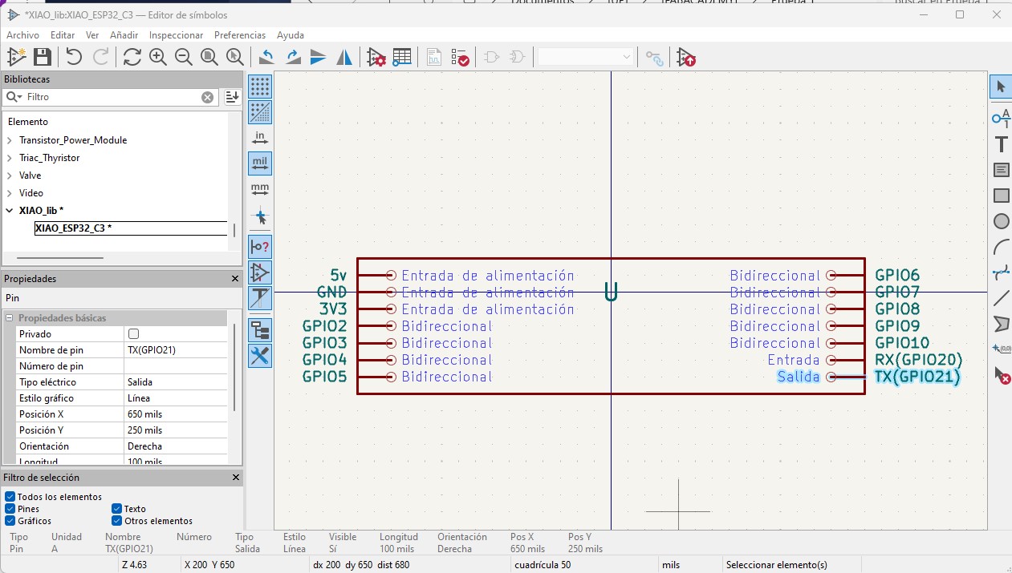Collapse Propiedades básicas section
The height and width of the screenshot is (573, 1012).
tap(10, 318)
